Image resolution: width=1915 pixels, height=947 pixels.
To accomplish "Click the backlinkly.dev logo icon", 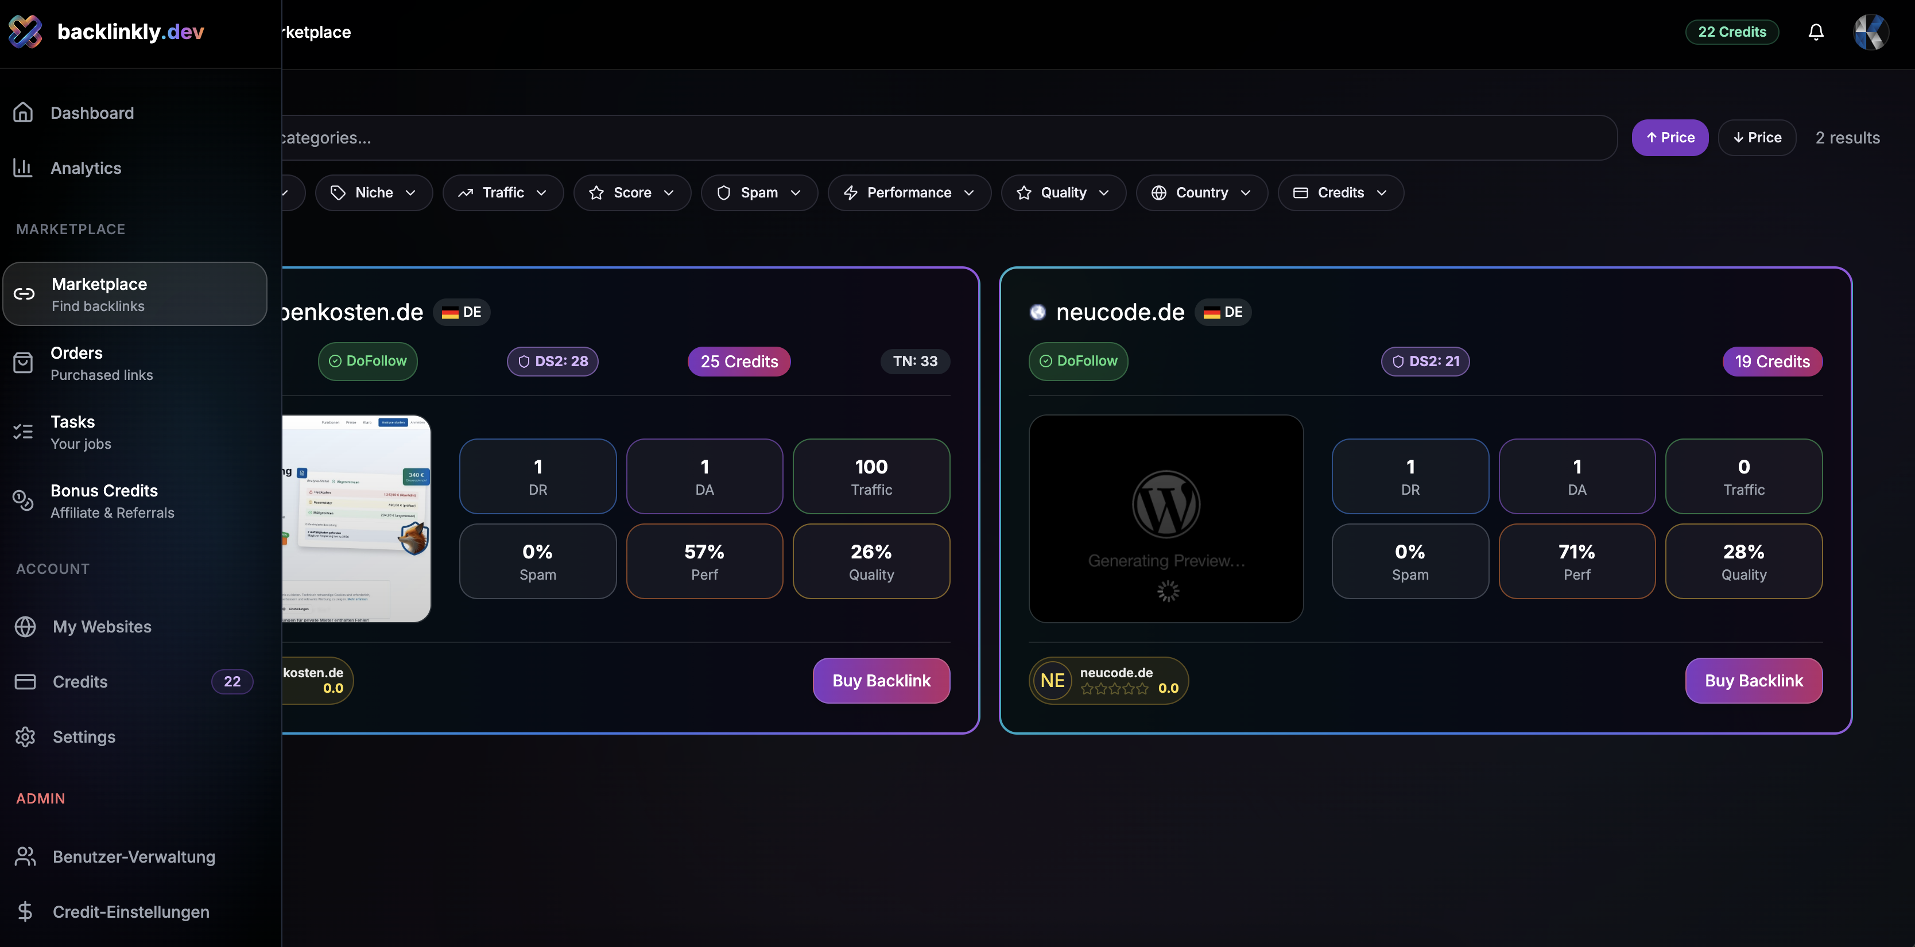I will (25, 32).
